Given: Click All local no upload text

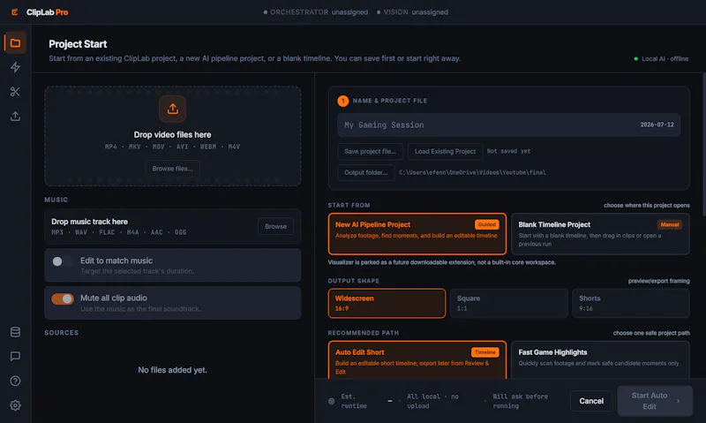Looking at the screenshot, I should tap(432, 401).
